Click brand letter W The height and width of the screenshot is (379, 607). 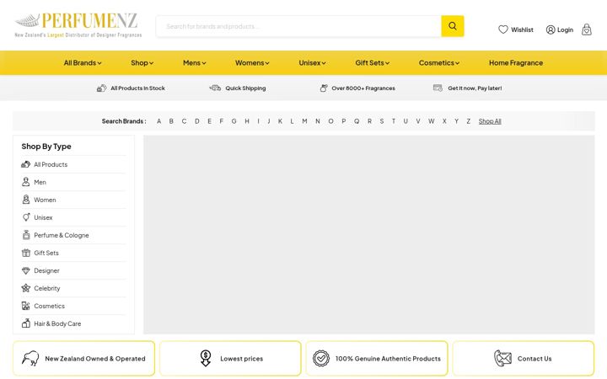(x=432, y=121)
